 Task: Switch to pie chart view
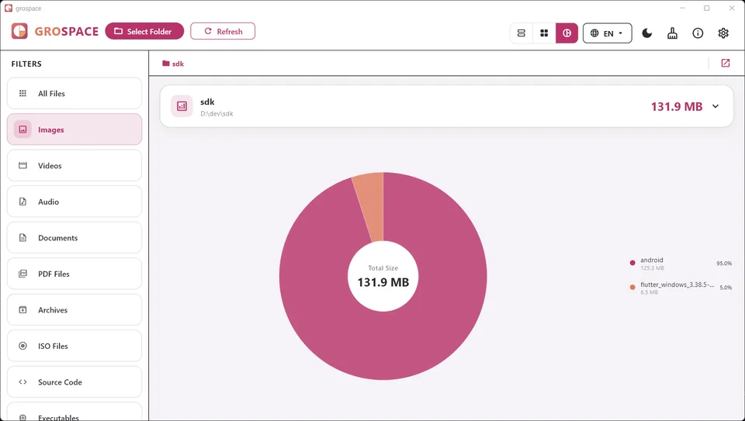click(567, 33)
